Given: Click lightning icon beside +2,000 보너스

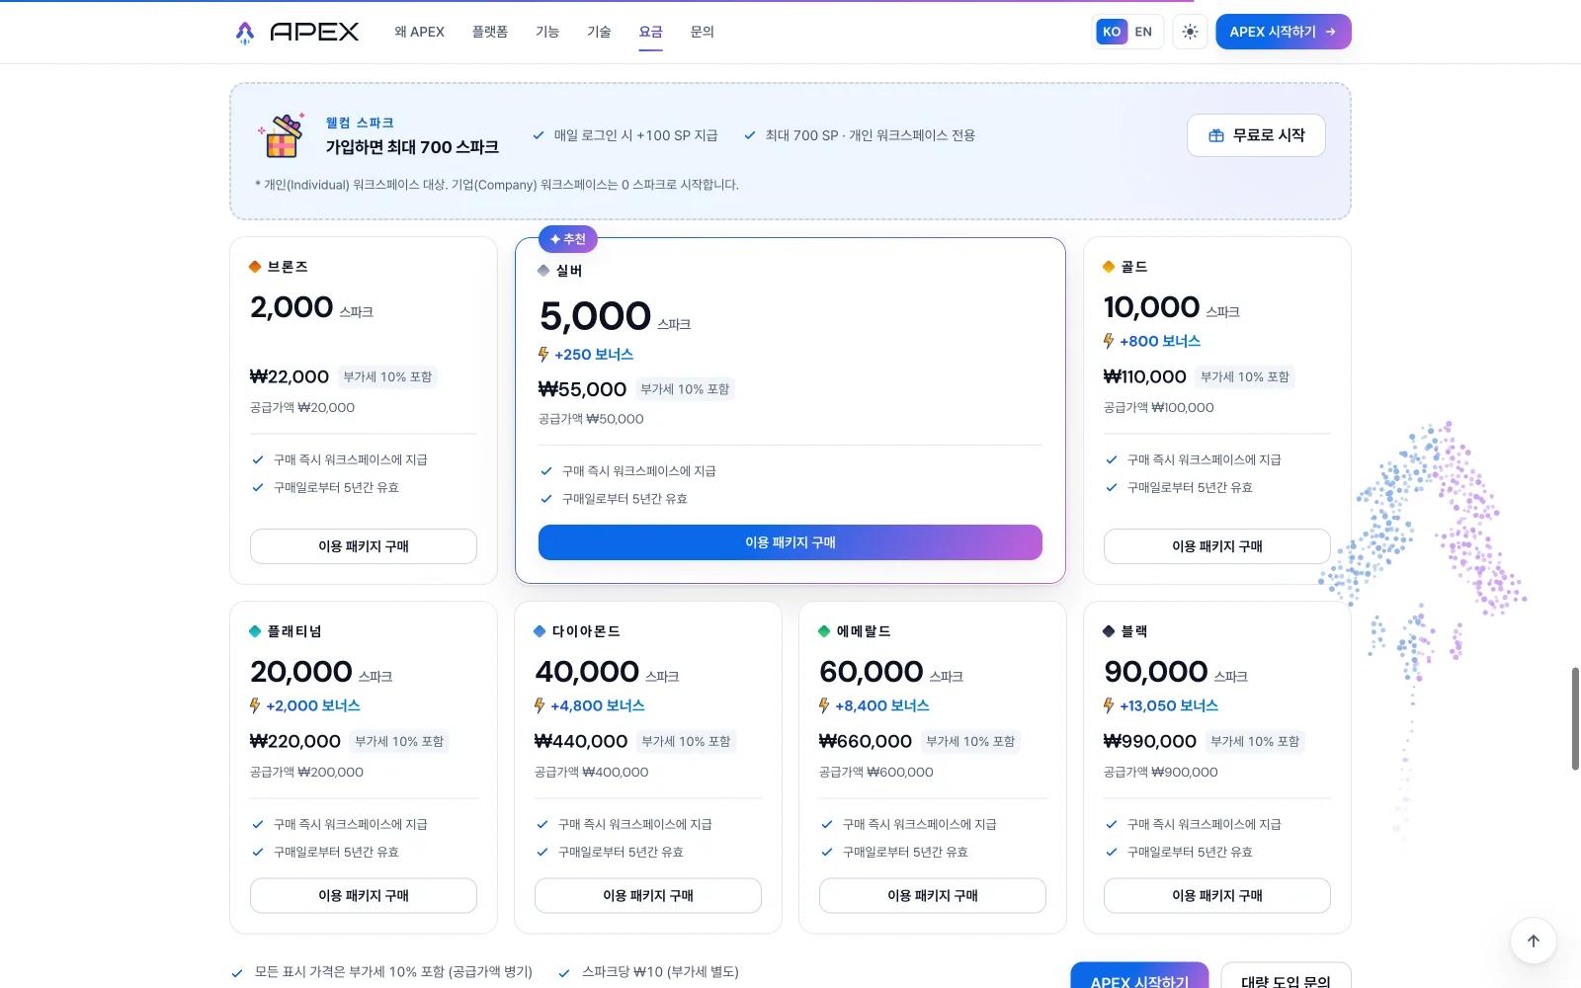Looking at the screenshot, I should coord(255,705).
